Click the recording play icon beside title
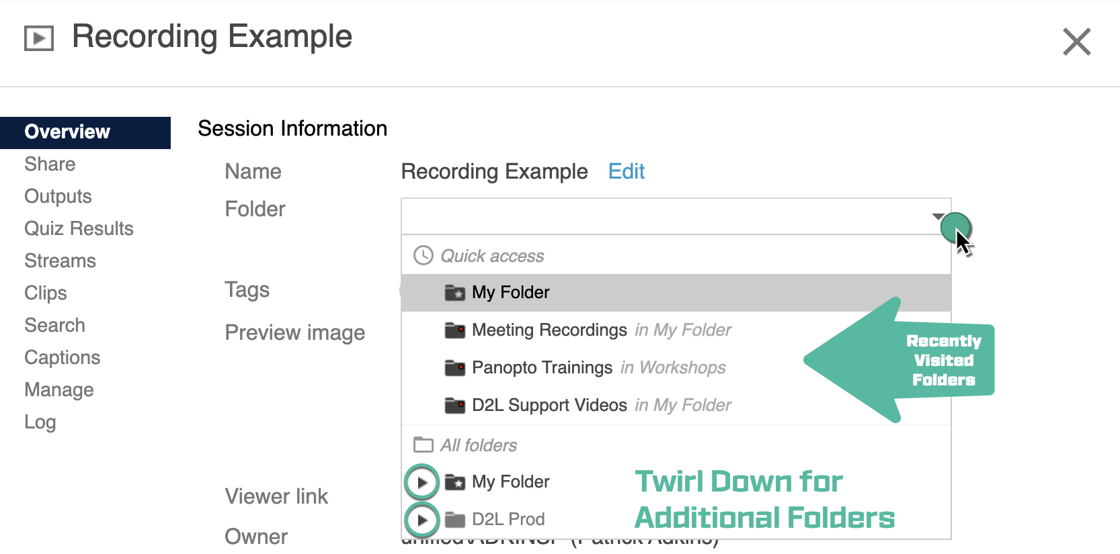1120x554 pixels. [39, 38]
